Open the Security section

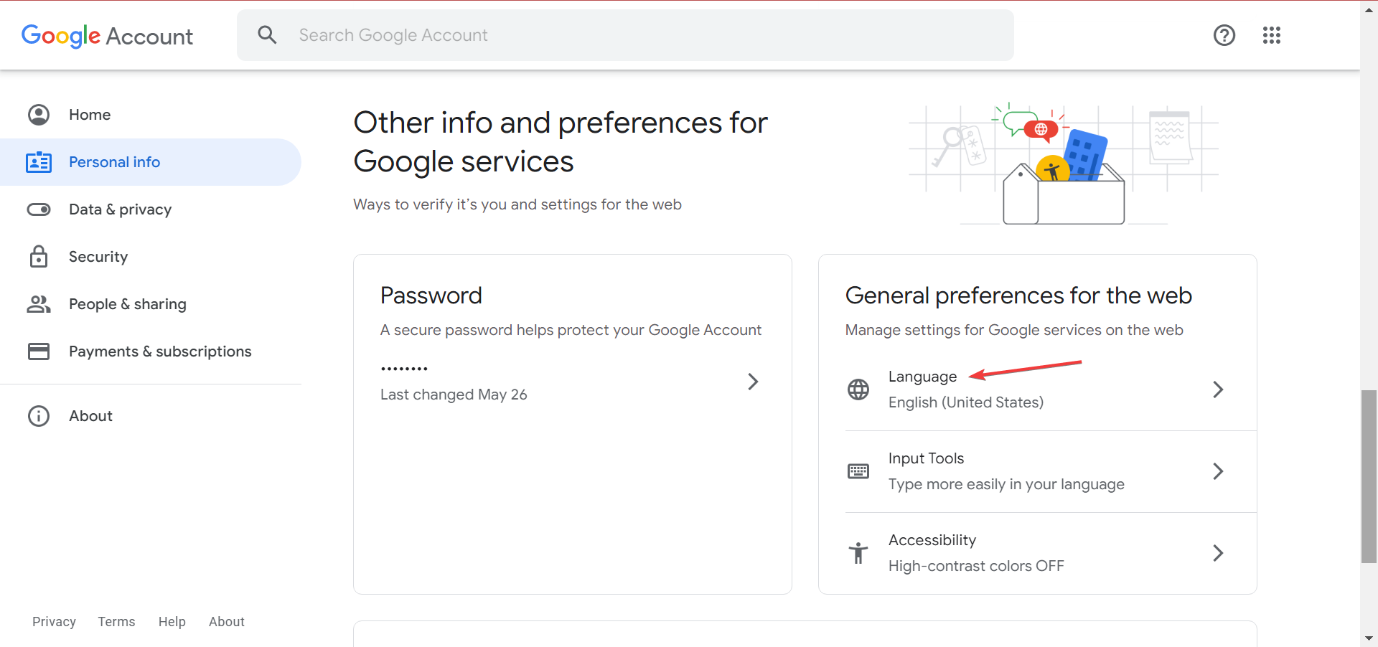(151, 257)
